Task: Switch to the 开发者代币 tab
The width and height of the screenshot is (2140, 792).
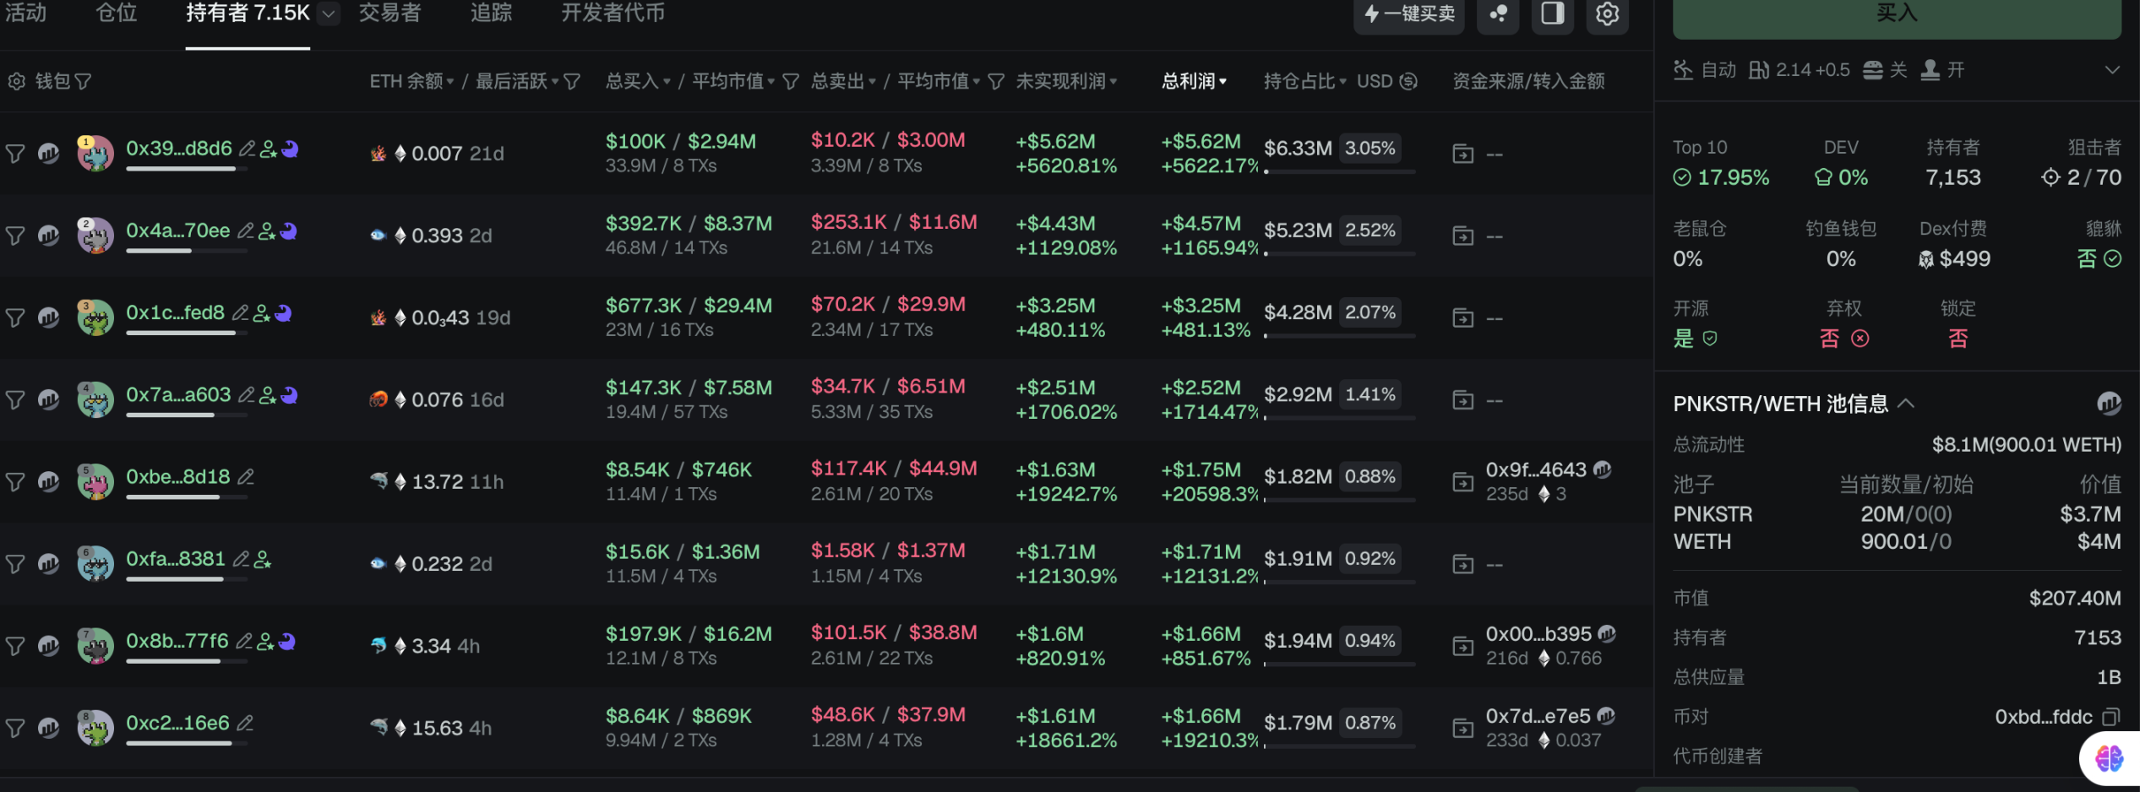Action: (613, 14)
